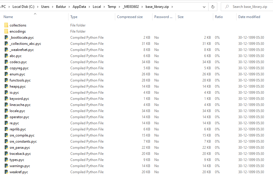This screenshot has height=186, width=273.
Task: Click the magnifying glass search icon
Action: (x=227, y=7)
